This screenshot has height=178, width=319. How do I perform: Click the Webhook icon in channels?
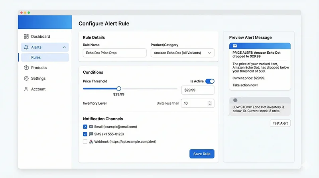point(91,142)
